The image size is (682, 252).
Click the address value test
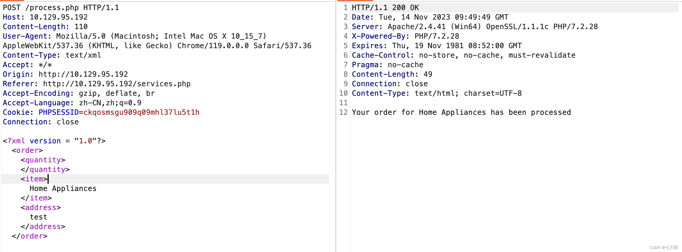(39, 217)
